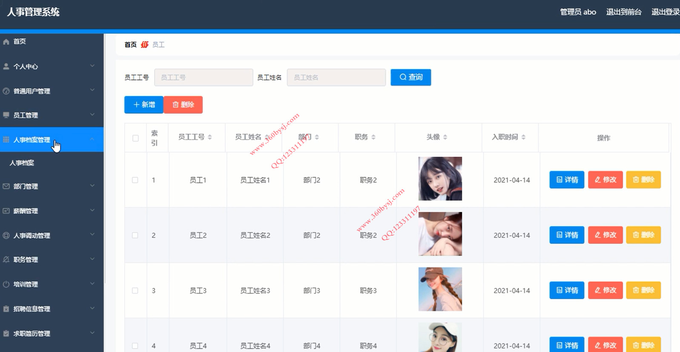This screenshot has width=680, height=352.
Task: Click the icon beside 普通用户管理
Action: pos(6,91)
